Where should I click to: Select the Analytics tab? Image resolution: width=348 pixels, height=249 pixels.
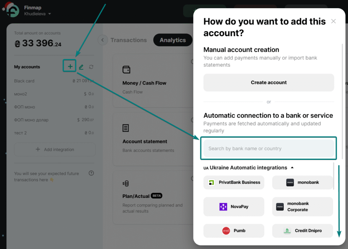tap(173, 40)
